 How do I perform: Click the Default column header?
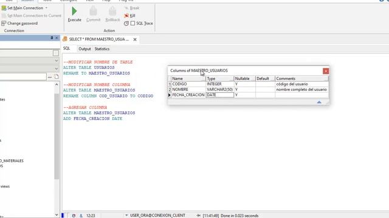(265, 79)
